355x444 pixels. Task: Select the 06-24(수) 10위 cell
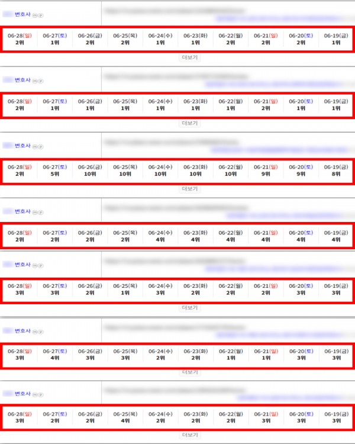click(160, 170)
